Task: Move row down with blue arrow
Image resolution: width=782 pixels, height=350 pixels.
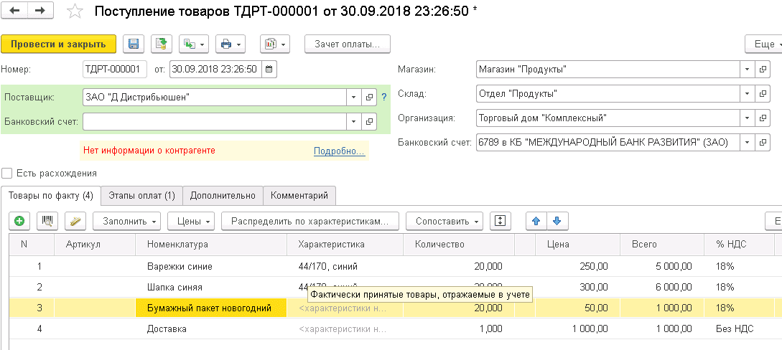Action: click(556, 221)
